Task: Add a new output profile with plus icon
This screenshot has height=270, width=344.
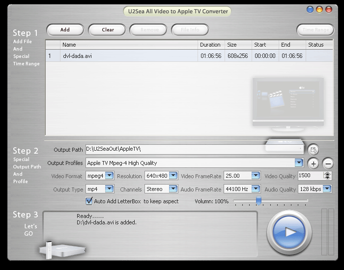Action: [314, 163]
